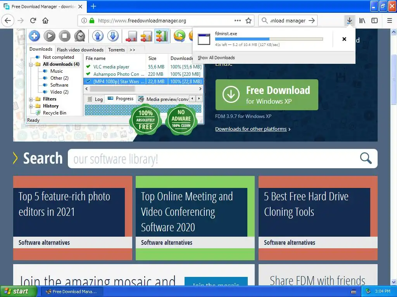Image resolution: width=397 pixels, height=297 pixels.
Task: Select the Music category
Action: click(x=57, y=71)
